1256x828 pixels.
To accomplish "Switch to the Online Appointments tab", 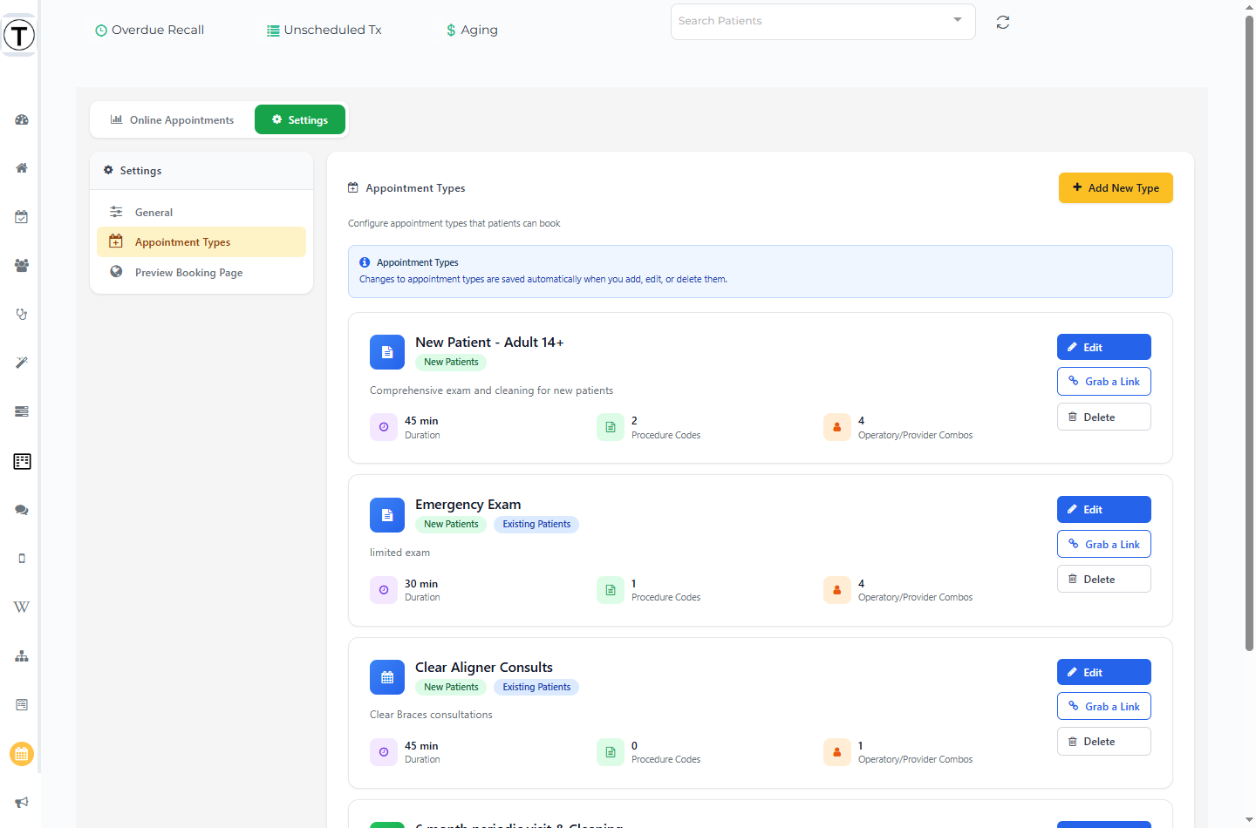I will (172, 120).
